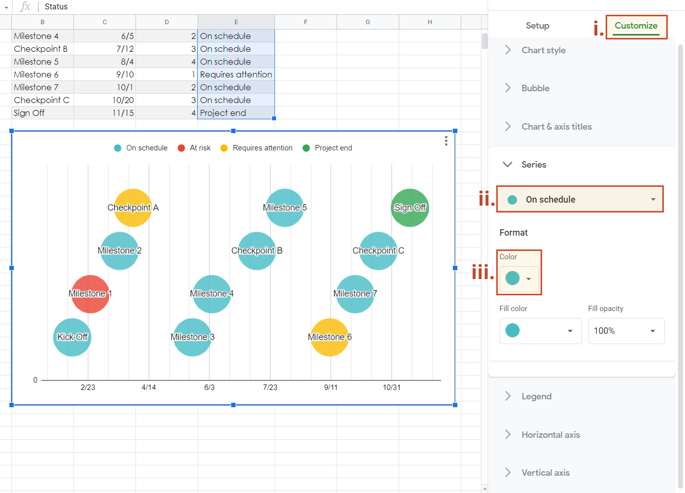
Task: Click the On schedule legend marker in chart
Action: pyautogui.click(x=117, y=148)
